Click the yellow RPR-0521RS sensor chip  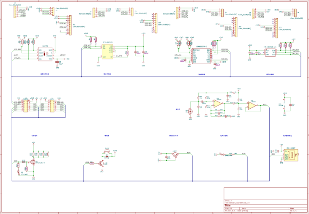click(108, 51)
